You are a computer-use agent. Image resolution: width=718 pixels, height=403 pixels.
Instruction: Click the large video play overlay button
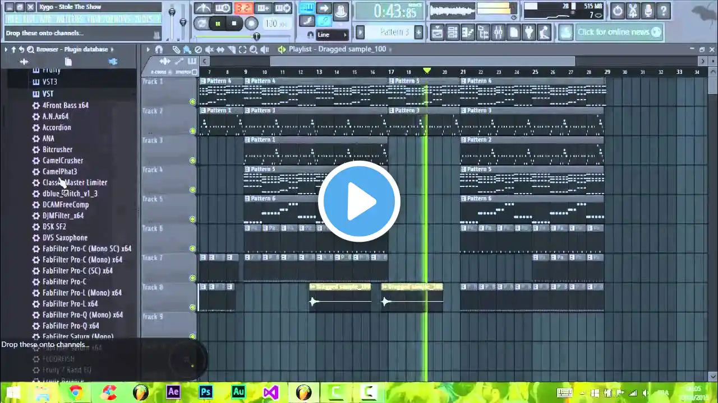(359, 201)
